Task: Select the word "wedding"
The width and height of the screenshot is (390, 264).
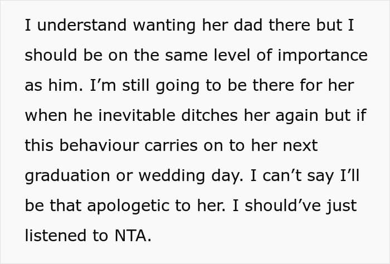Action: pos(172,177)
